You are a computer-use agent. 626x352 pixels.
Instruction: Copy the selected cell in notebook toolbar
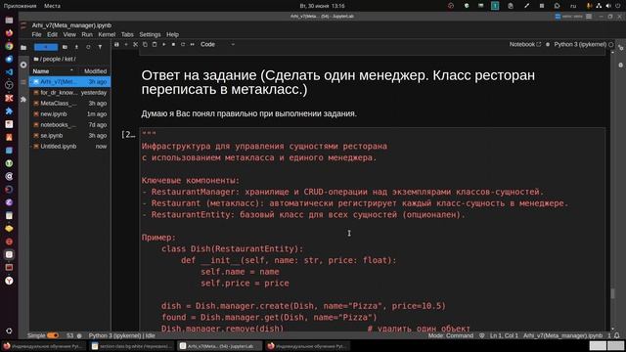[145, 44]
